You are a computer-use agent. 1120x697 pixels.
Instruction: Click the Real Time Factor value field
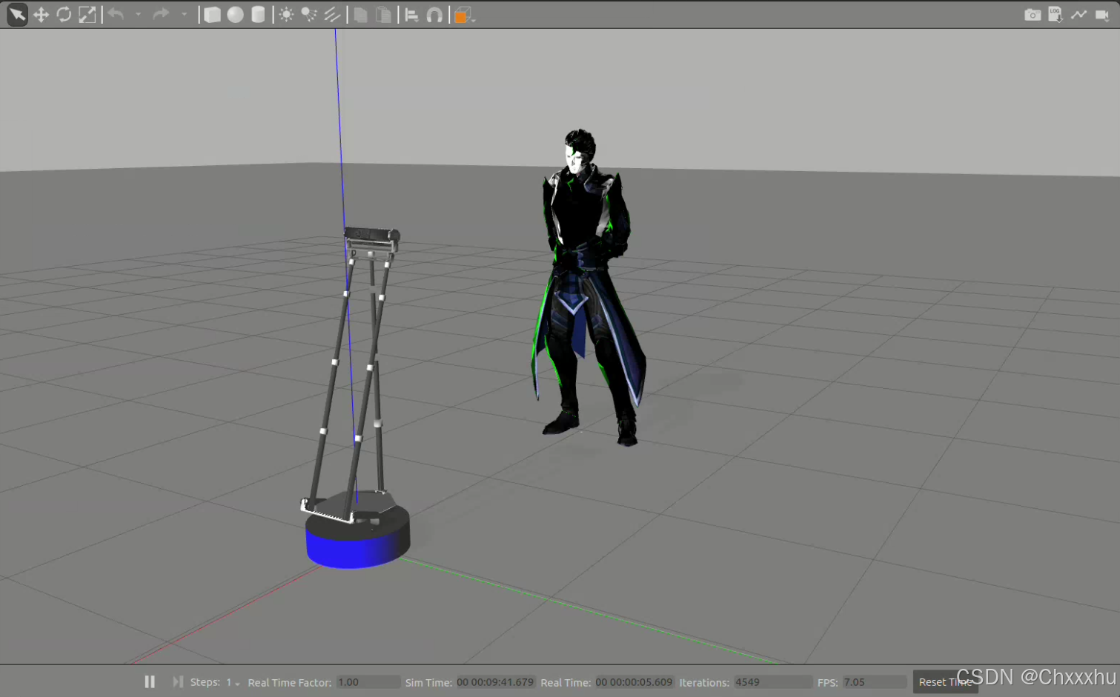(368, 682)
